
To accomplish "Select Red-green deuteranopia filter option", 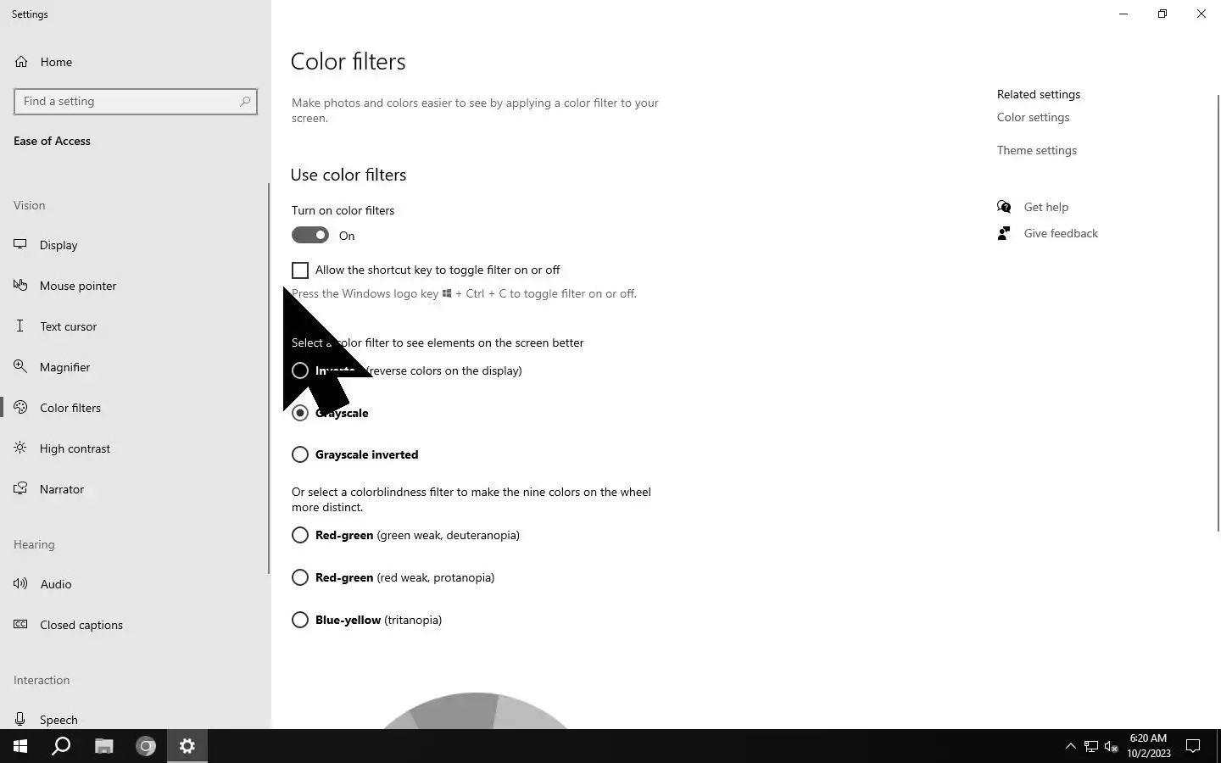I will tap(300, 535).
